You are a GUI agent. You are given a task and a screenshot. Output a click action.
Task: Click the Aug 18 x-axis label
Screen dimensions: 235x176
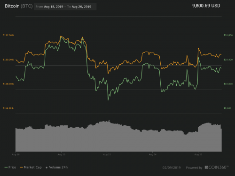tap(16, 154)
